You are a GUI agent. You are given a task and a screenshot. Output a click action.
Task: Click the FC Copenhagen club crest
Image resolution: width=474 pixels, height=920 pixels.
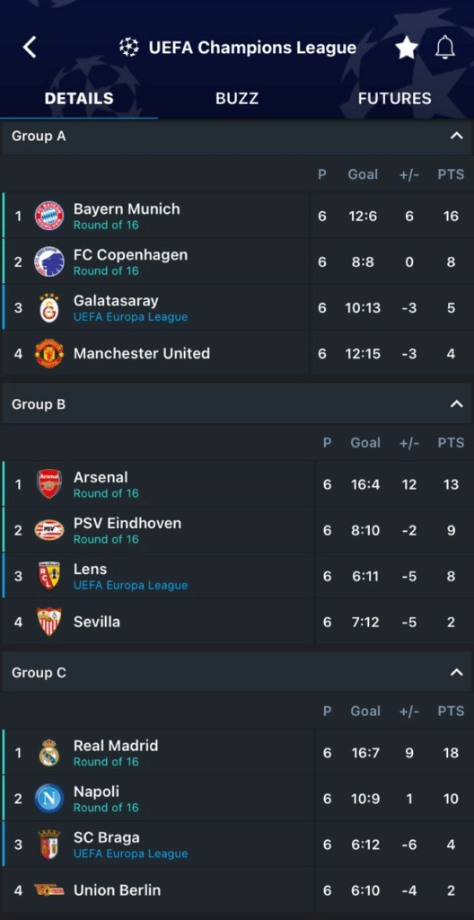[49, 261]
